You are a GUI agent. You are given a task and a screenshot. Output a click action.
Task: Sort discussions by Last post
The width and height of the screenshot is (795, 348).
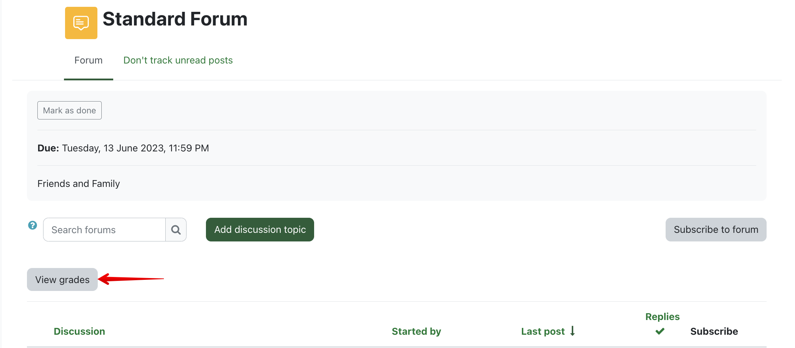point(543,331)
